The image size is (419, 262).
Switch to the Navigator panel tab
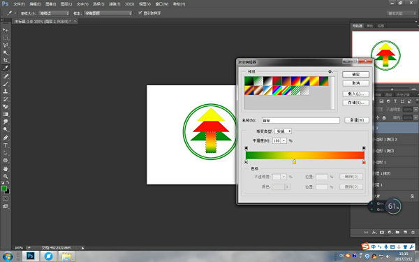click(x=358, y=26)
